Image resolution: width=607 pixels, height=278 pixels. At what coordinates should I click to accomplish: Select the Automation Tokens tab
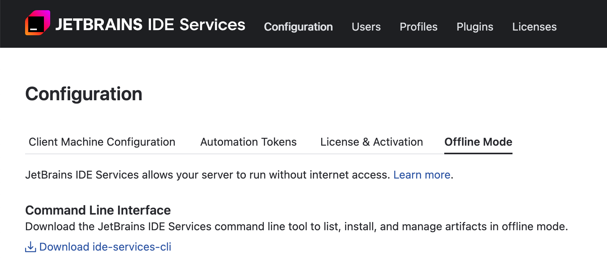(x=248, y=142)
